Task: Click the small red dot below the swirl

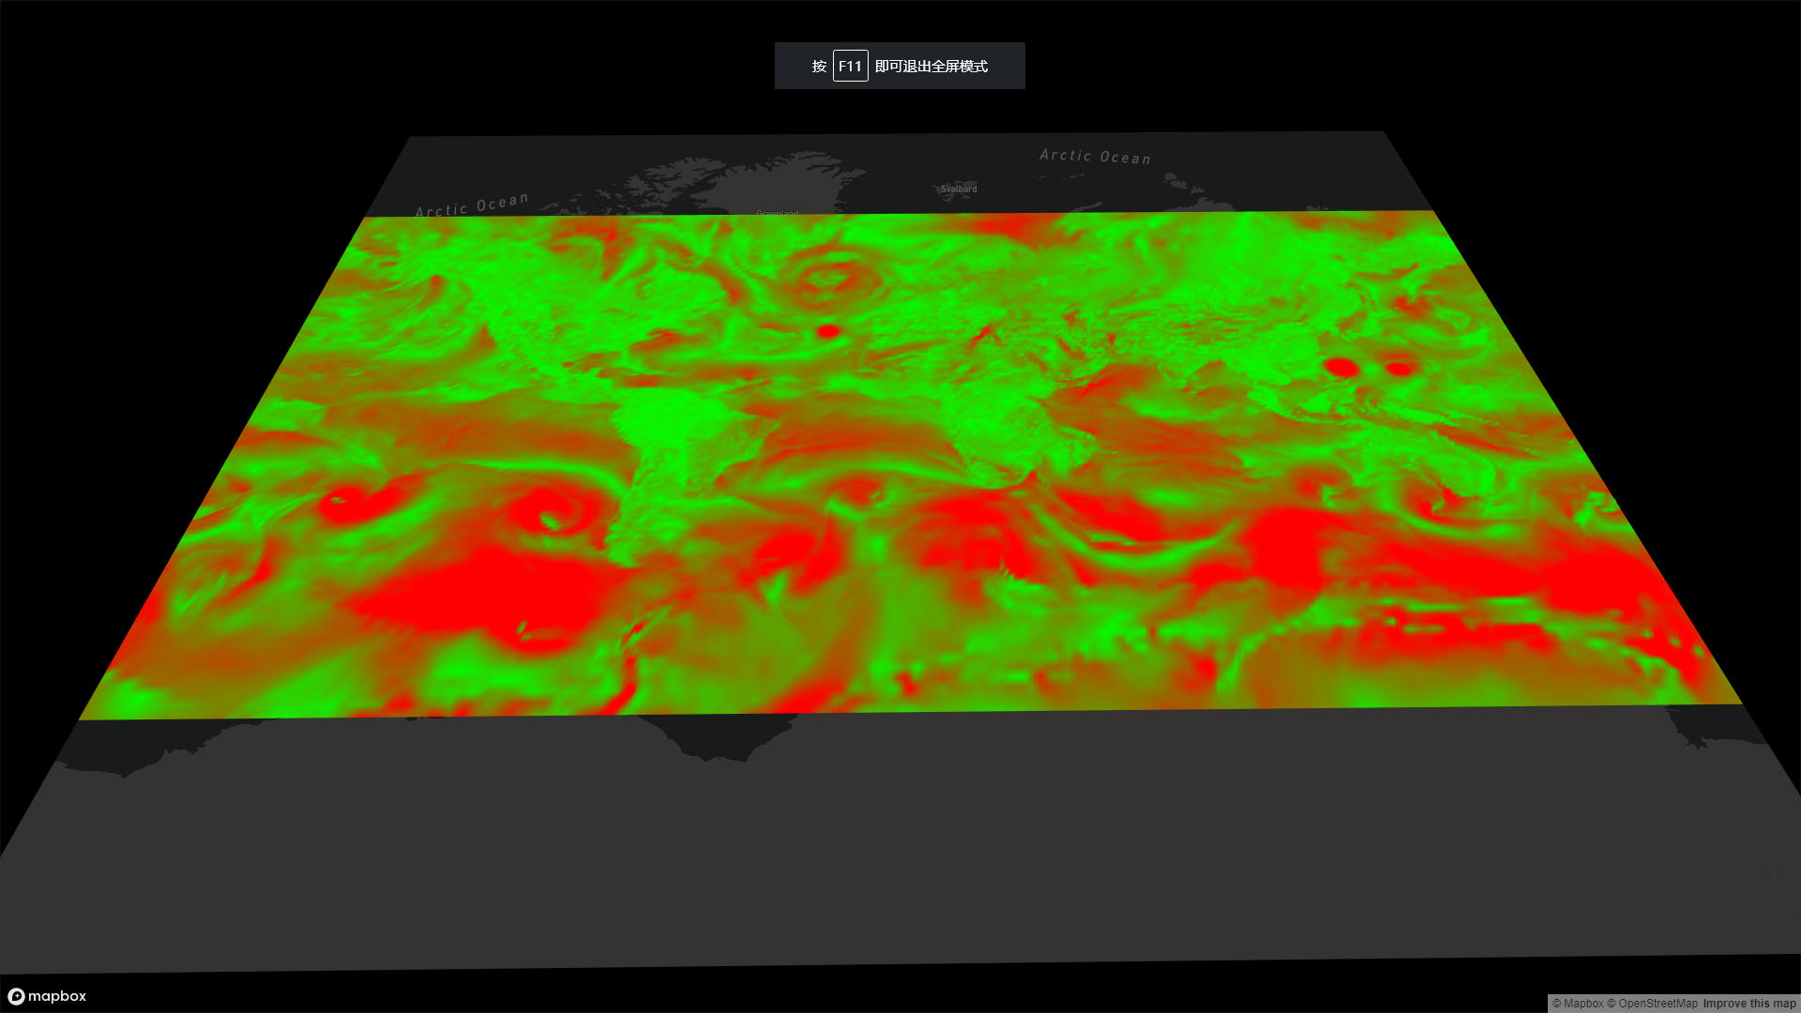Action: 827,331
